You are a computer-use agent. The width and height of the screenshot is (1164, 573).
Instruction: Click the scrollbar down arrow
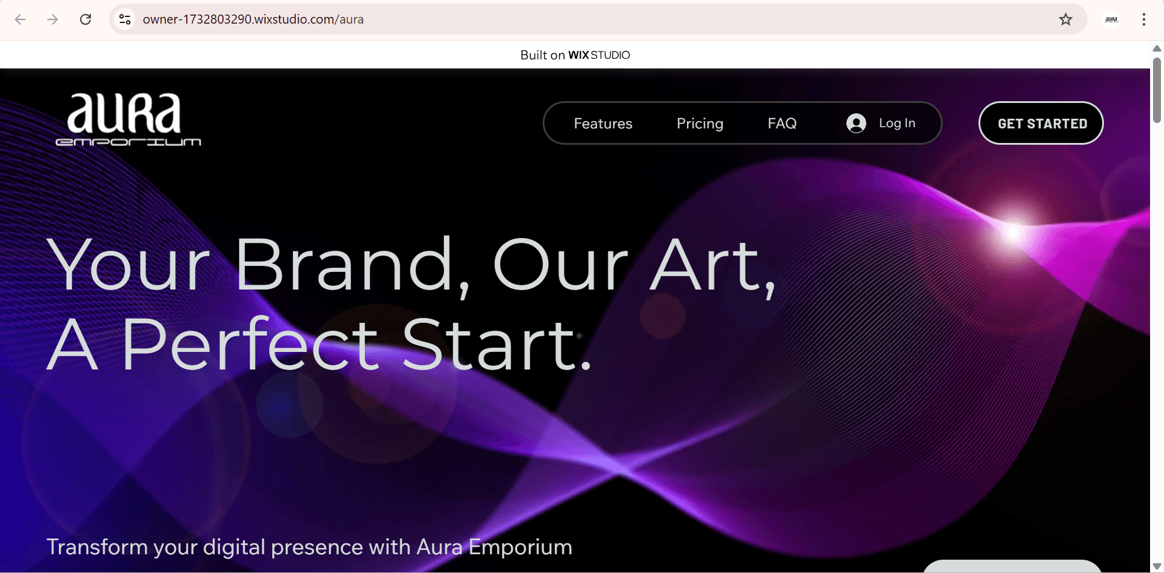click(1157, 566)
